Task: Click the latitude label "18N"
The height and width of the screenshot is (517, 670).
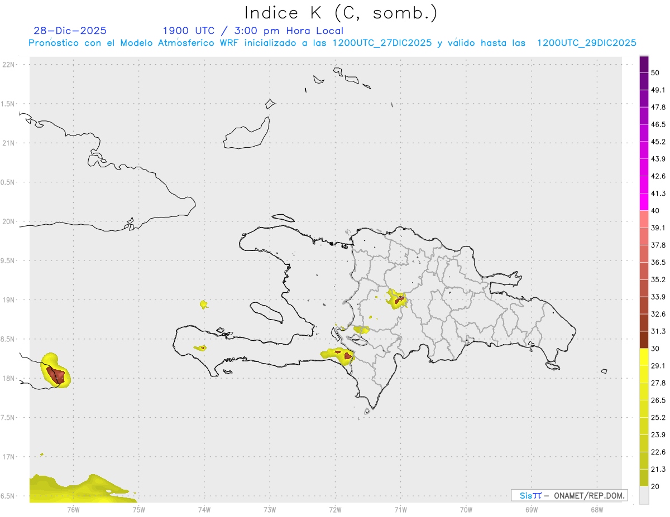Action: pyautogui.click(x=9, y=378)
